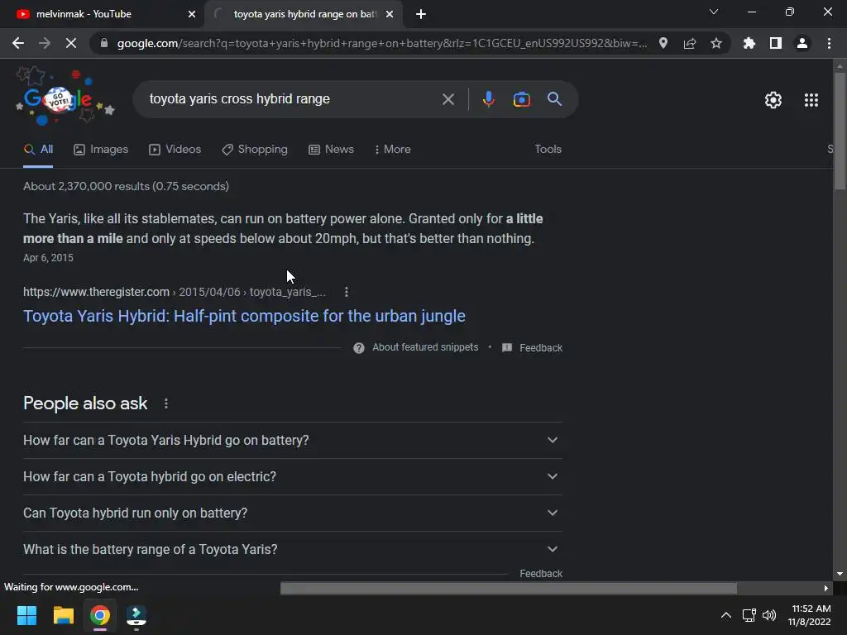Image resolution: width=847 pixels, height=635 pixels.
Task: Expand 'How far can a Toyota hybrid go on electric?'
Action: click(292, 477)
